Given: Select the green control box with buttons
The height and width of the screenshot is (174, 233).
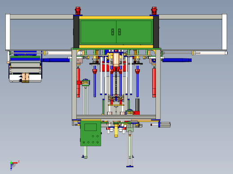Looking at the screenshot, I should (91, 133).
